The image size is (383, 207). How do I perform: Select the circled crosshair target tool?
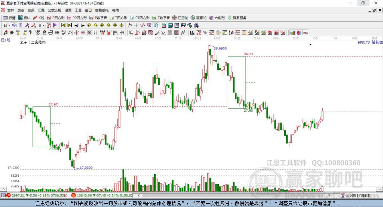pos(76,33)
